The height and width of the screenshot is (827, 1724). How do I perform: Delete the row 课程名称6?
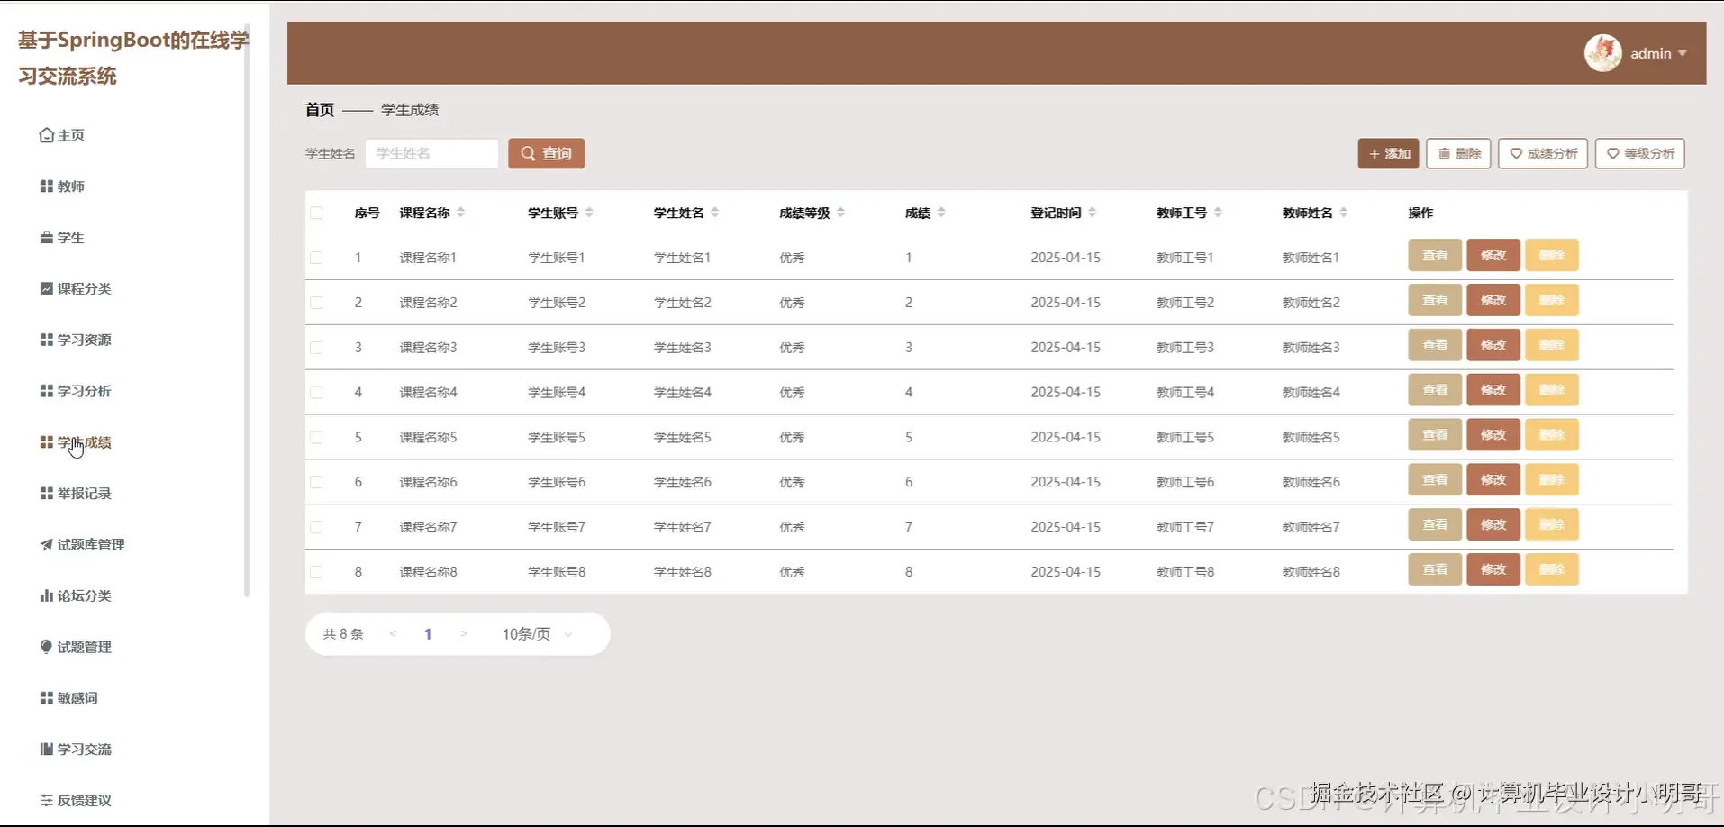tap(1552, 480)
